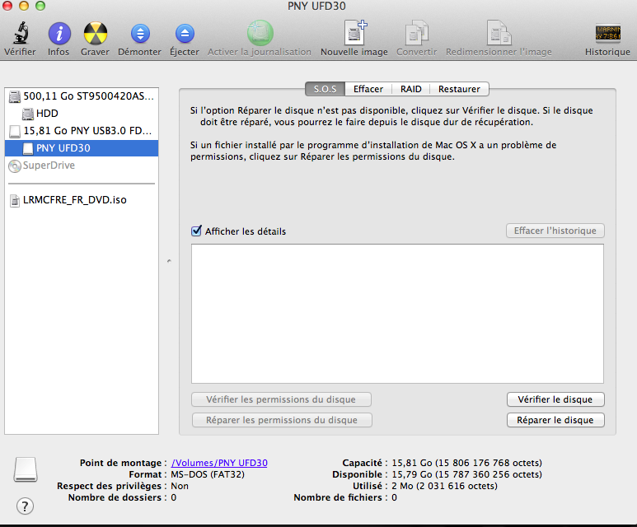The height and width of the screenshot is (527, 637).
Task: Open the RAID tab
Action: [x=411, y=89]
